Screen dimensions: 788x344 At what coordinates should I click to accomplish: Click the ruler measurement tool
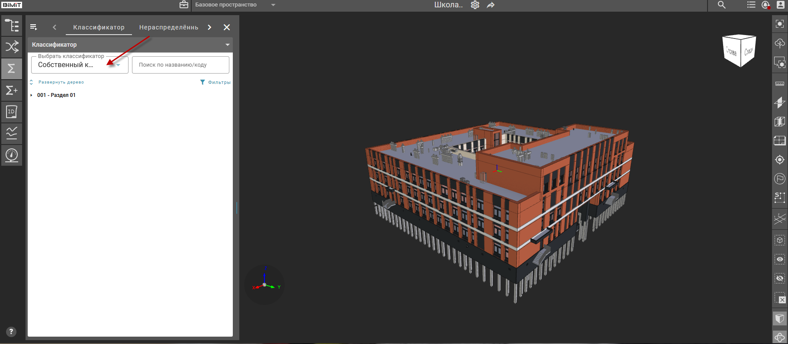tap(780, 84)
